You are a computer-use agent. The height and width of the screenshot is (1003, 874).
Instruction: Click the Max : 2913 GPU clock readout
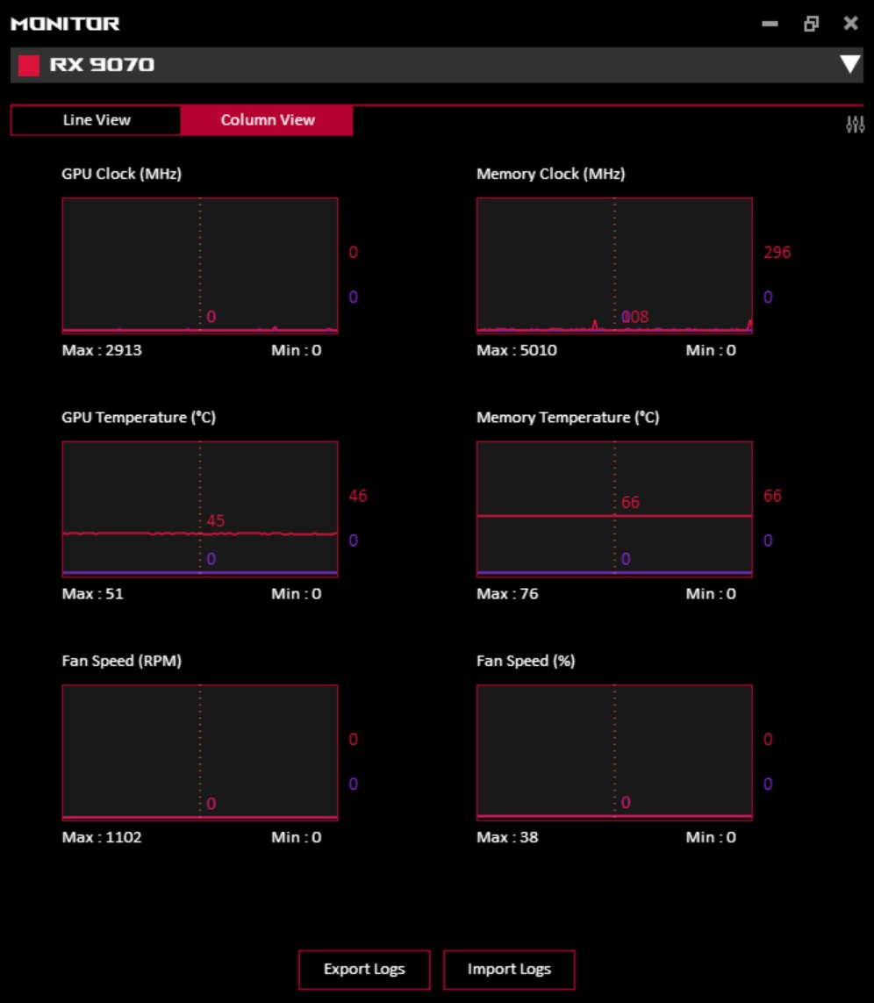[102, 350]
